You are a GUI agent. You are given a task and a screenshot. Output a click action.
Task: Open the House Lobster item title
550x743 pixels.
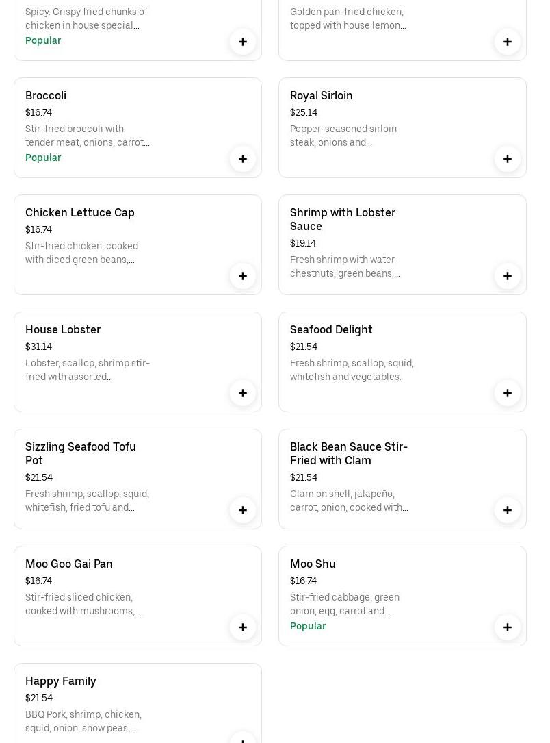(63, 329)
